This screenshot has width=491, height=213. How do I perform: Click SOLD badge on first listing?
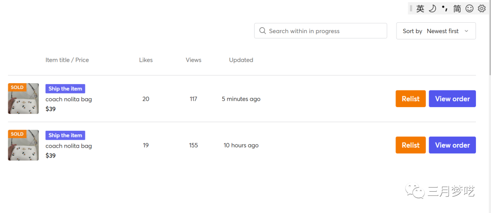(x=17, y=88)
